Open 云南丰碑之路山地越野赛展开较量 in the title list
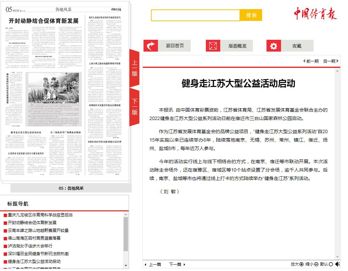This screenshot has height=271, width=348. pyautogui.click(x=38, y=230)
